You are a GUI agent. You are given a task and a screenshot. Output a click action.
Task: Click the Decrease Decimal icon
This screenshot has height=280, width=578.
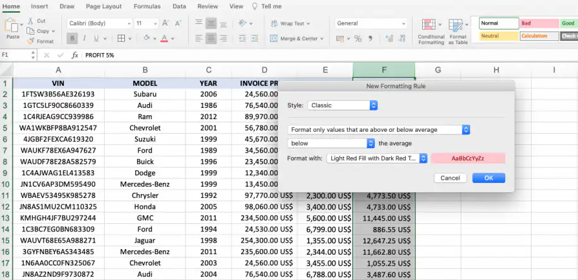[x=402, y=38]
